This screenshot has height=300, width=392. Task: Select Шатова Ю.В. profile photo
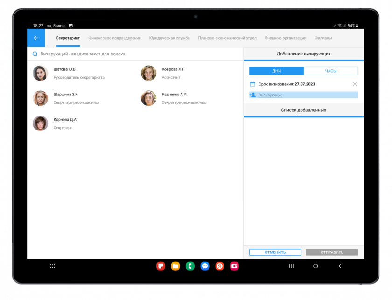40,73
